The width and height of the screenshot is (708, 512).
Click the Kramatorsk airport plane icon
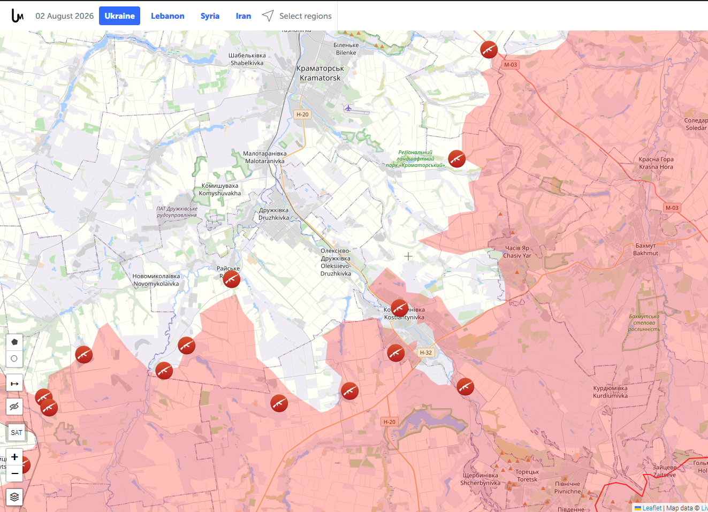[348, 109]
